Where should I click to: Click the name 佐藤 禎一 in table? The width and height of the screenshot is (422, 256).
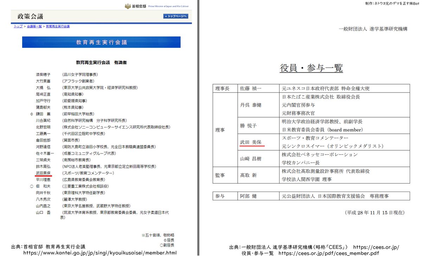click(x=250, y=88)
